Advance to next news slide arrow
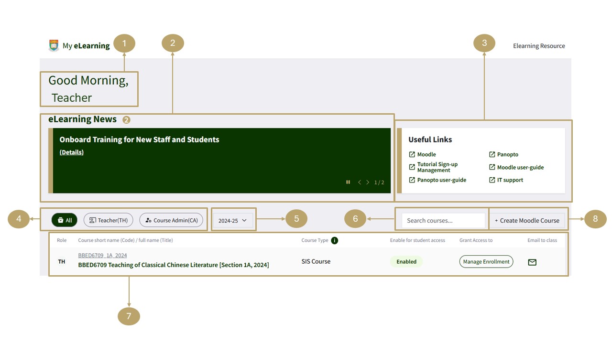 [368, 182]
